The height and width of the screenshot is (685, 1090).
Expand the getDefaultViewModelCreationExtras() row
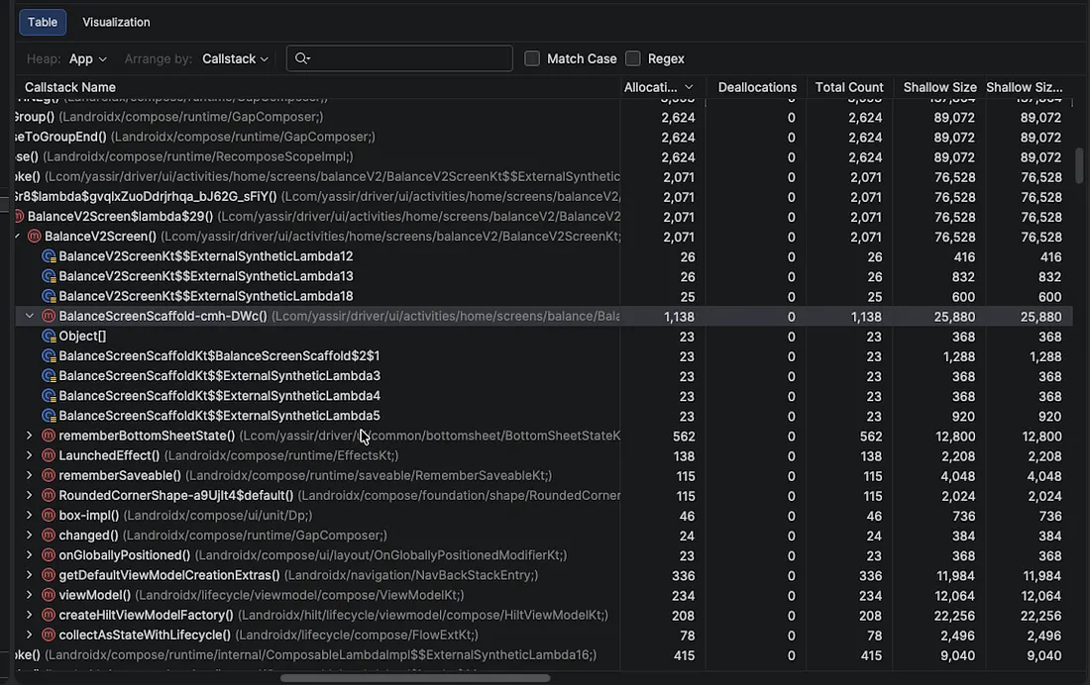29,575
